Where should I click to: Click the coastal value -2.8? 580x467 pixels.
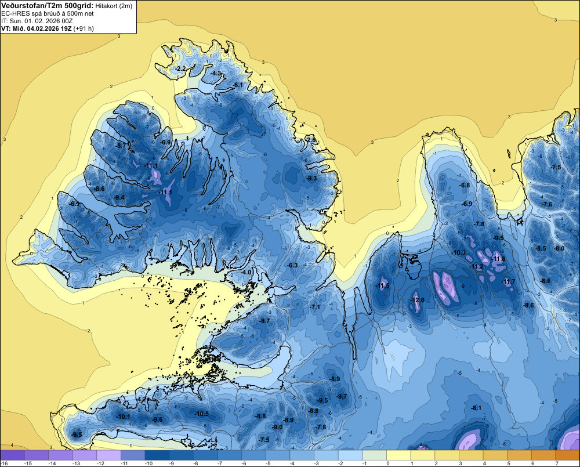pyautogui.click(x=311, y=140)
